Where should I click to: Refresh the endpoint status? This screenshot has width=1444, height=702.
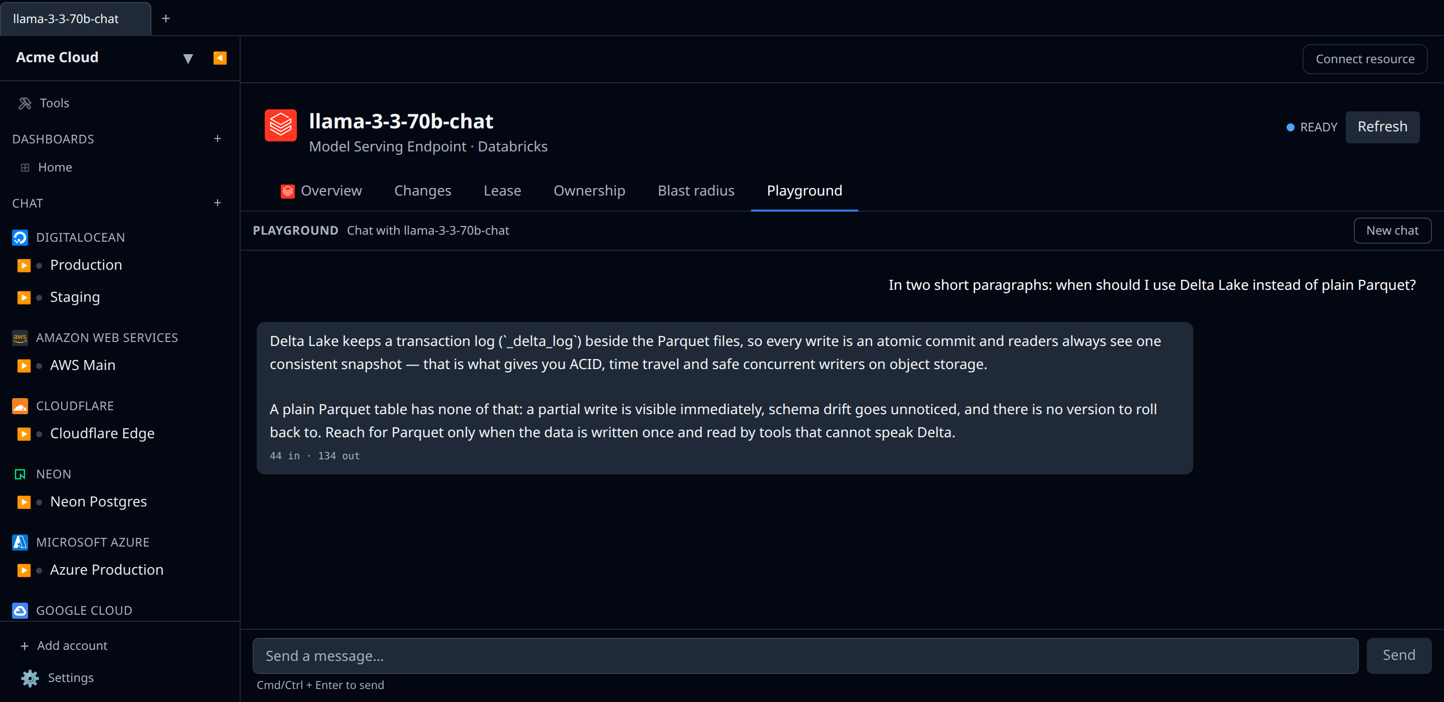click(x=1382, y=127)
